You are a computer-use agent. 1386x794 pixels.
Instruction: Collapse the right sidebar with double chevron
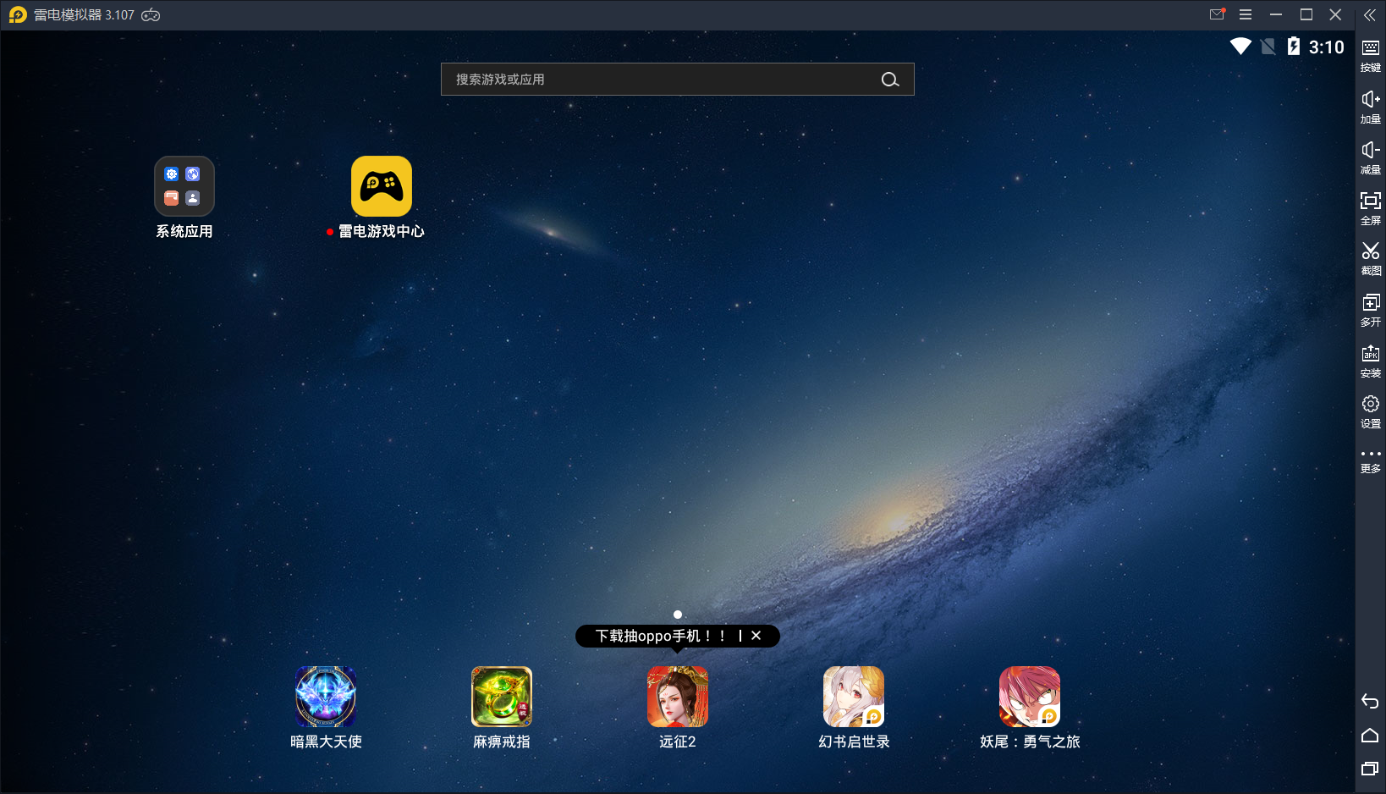1370,14
